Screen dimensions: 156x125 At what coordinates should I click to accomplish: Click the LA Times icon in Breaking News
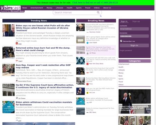pyautogui.click(x=87, y=53)
